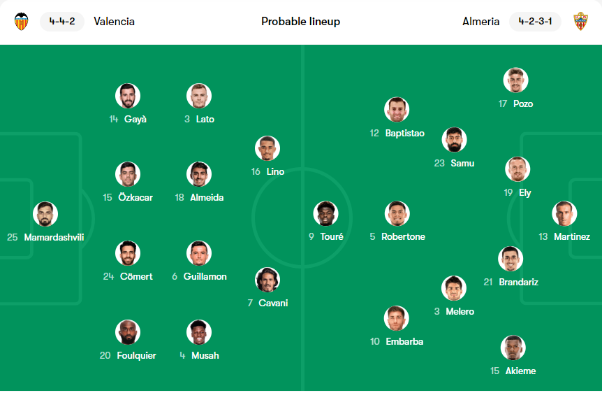Viewport: 602px width, 393px height.
Task: Open Mamardashvili goalkeeper photo
Action: (45, 214)
